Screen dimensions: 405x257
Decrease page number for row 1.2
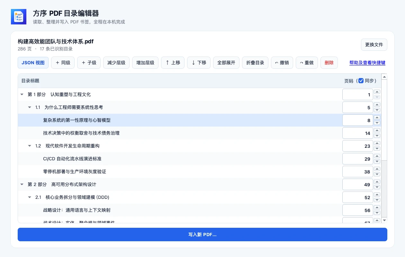pos(377,148)
